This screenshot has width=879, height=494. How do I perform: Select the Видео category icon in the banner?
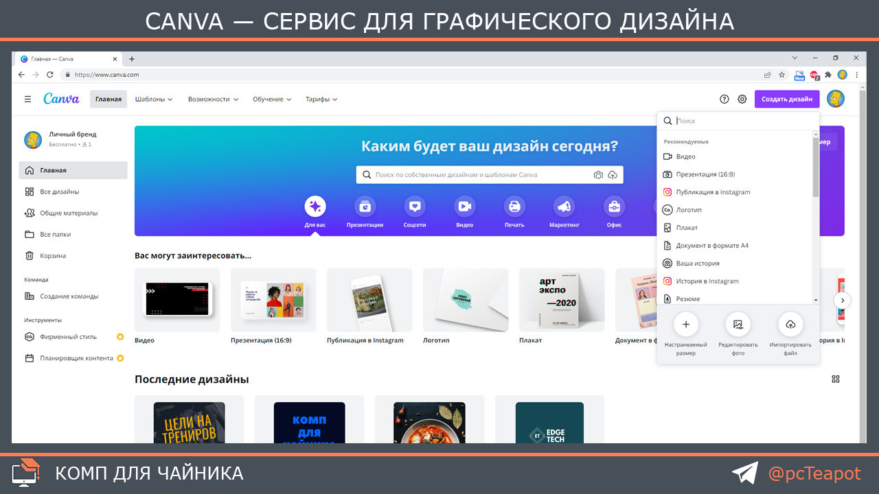(x=464, y=206)
